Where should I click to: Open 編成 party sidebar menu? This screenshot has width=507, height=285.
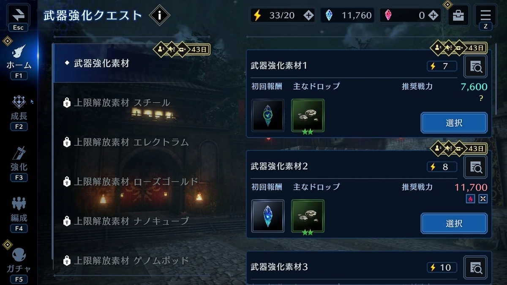19,214
